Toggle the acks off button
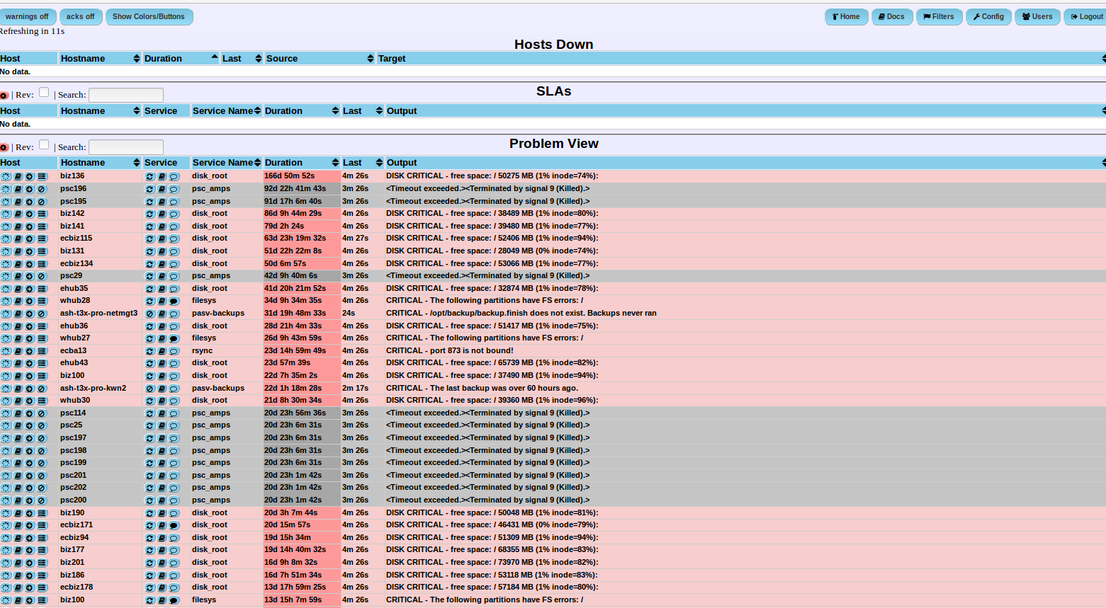This screenshot has width=1106, height=608. click(80, 16)
